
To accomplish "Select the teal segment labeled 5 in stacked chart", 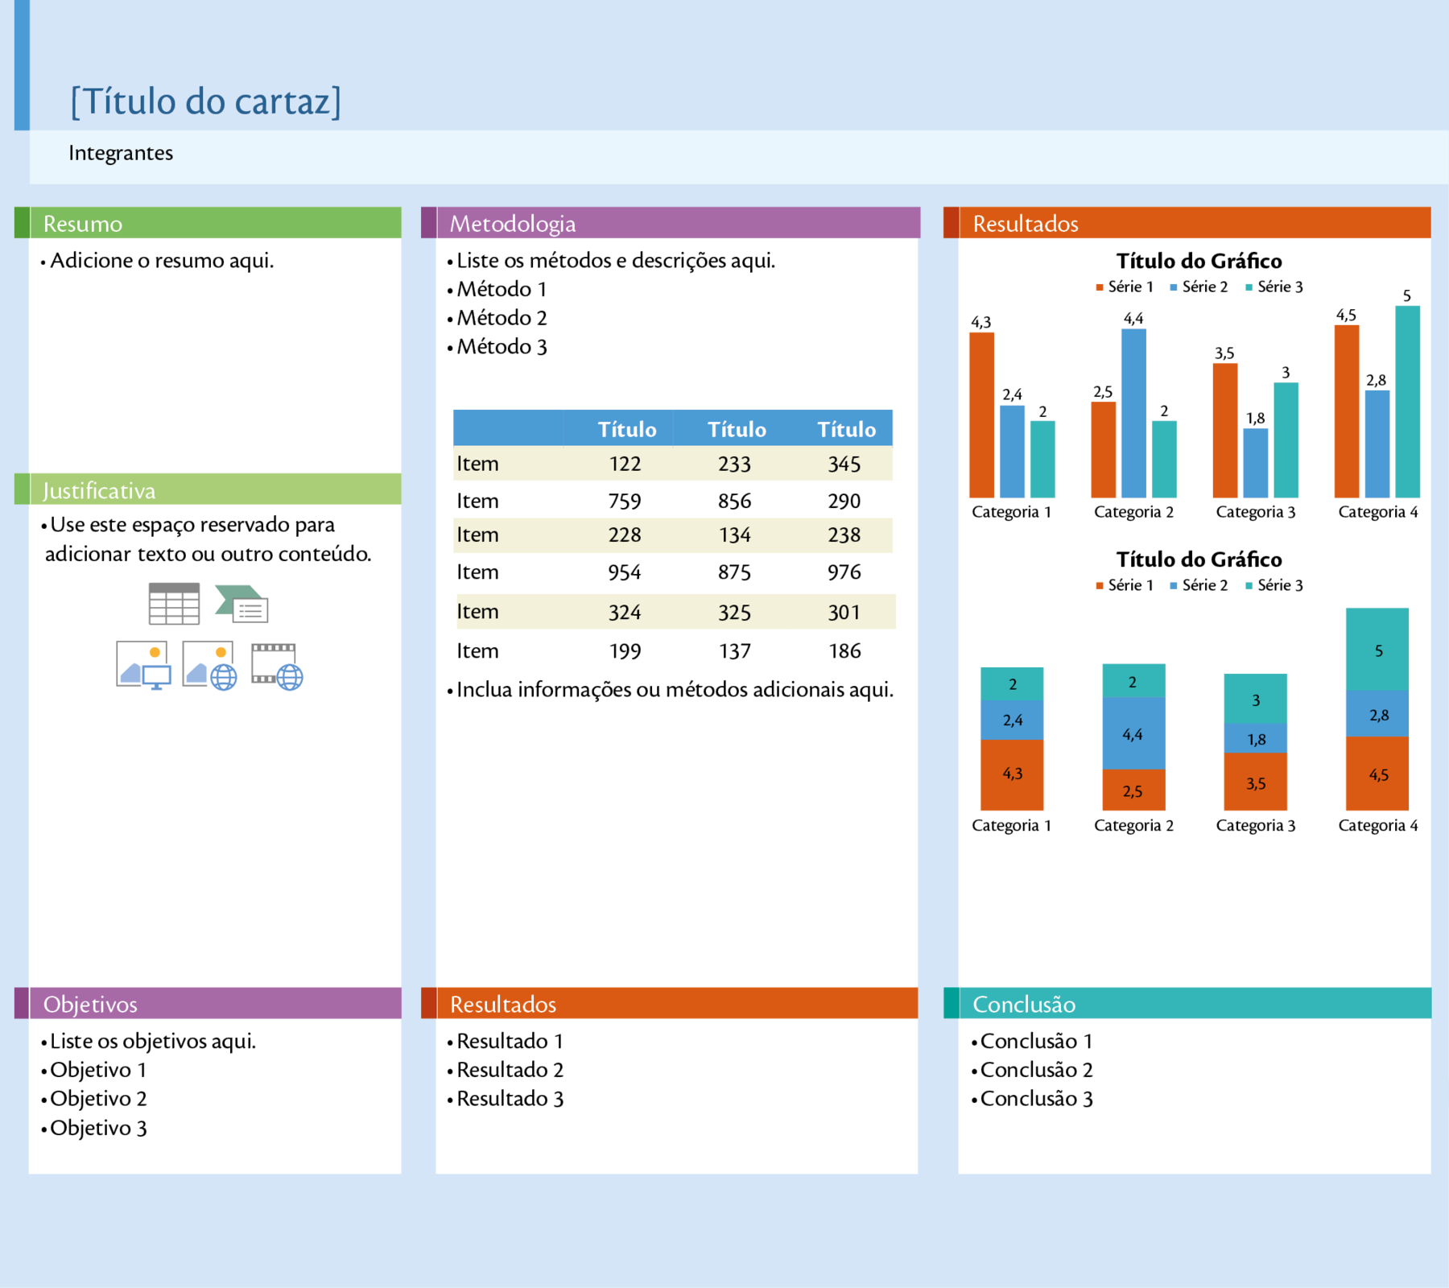I will point(1377,650).
